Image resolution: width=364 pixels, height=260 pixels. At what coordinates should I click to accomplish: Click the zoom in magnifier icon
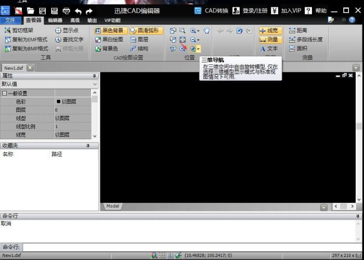[193, 30]
